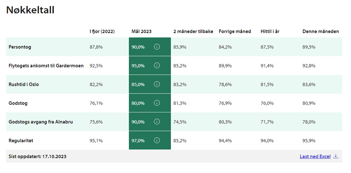
Task: Click the 2 måneder tilbake header
Action: (x=193, y=31)
